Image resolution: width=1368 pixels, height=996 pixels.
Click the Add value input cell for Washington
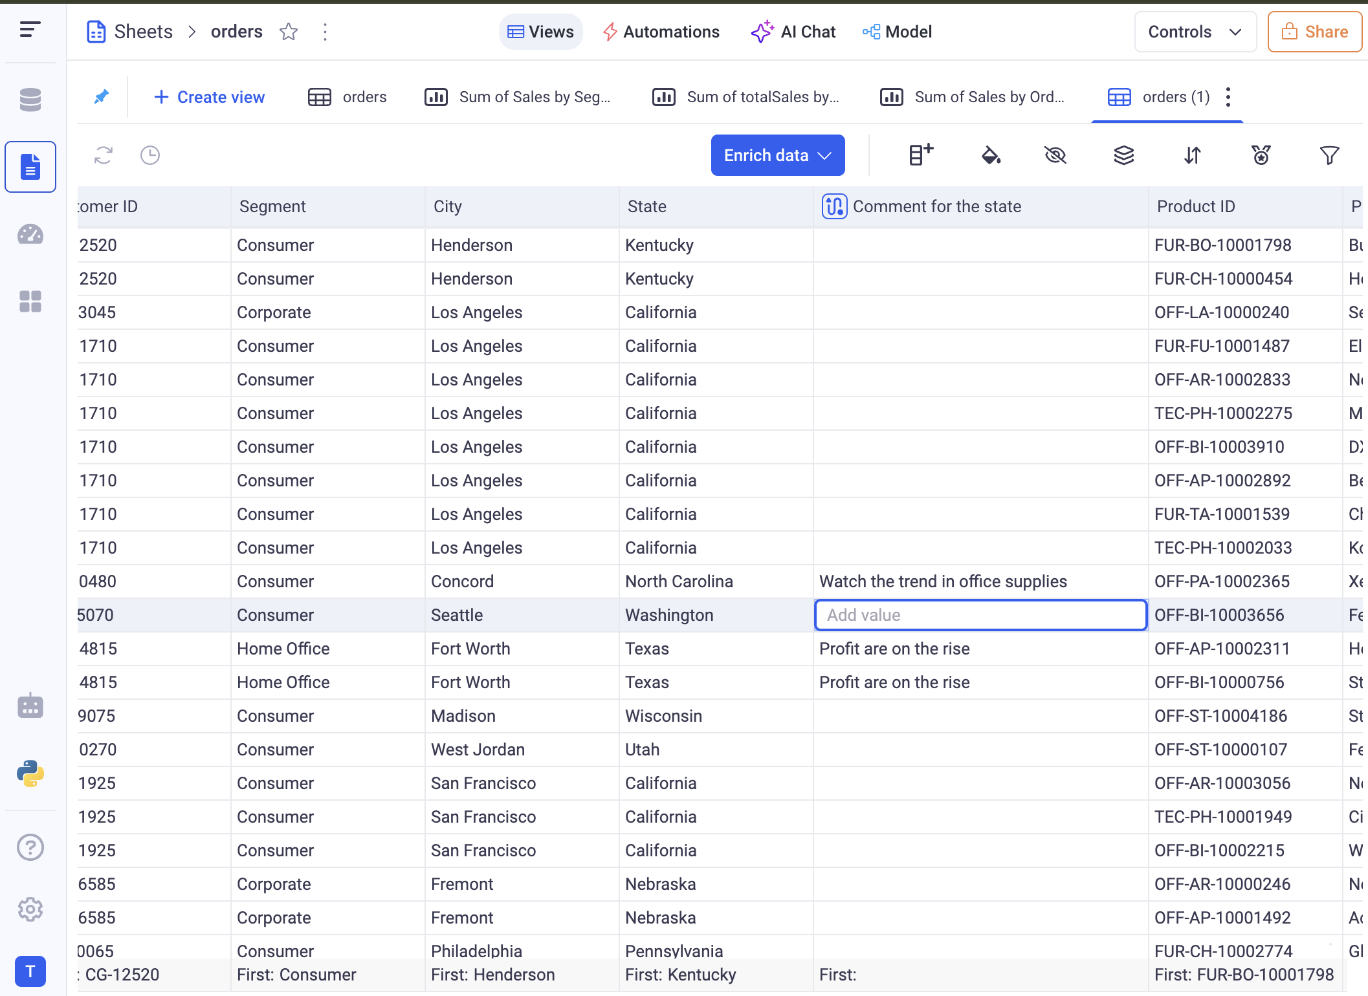pos(980,615)
